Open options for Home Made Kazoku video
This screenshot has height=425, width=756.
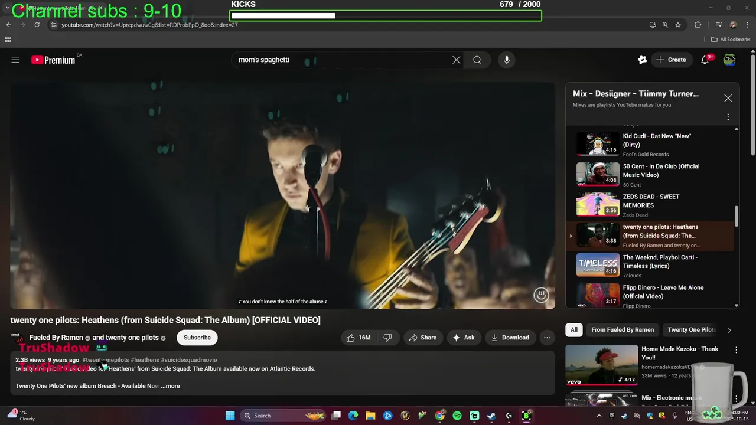click(x=736, y=350)
